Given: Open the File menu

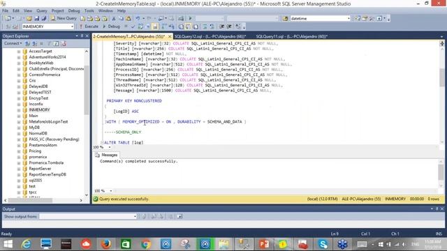Looking at the screenshot, I should click(5, 10).
